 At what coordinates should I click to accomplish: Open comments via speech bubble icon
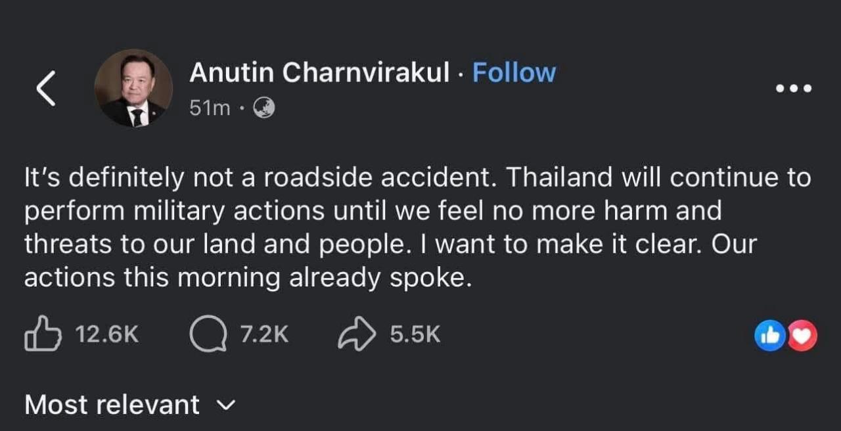[203, 334]
